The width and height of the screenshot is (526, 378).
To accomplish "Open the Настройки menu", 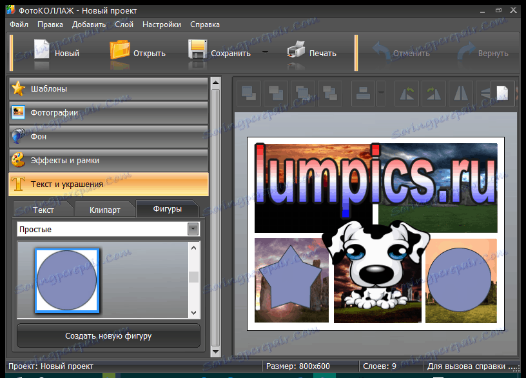I will [162, 25].
